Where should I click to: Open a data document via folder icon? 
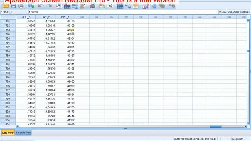[5, 6]
